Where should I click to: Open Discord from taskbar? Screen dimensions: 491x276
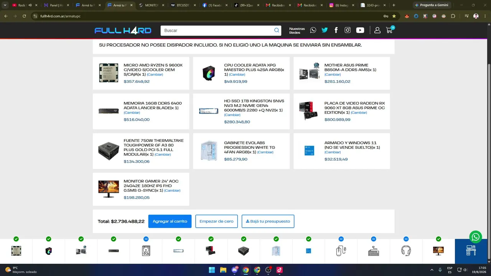[234, 270]
